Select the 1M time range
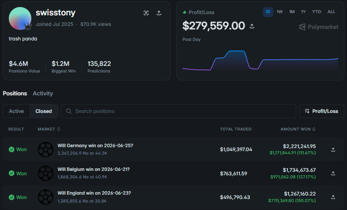The image size is (347, 210). [x=292, y=12]
